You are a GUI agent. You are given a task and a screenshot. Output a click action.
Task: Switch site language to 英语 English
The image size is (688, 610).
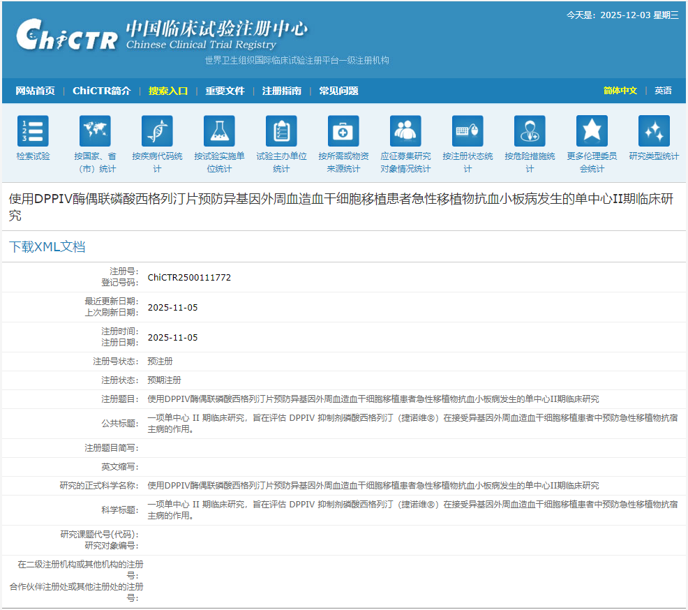pos(663,91)
